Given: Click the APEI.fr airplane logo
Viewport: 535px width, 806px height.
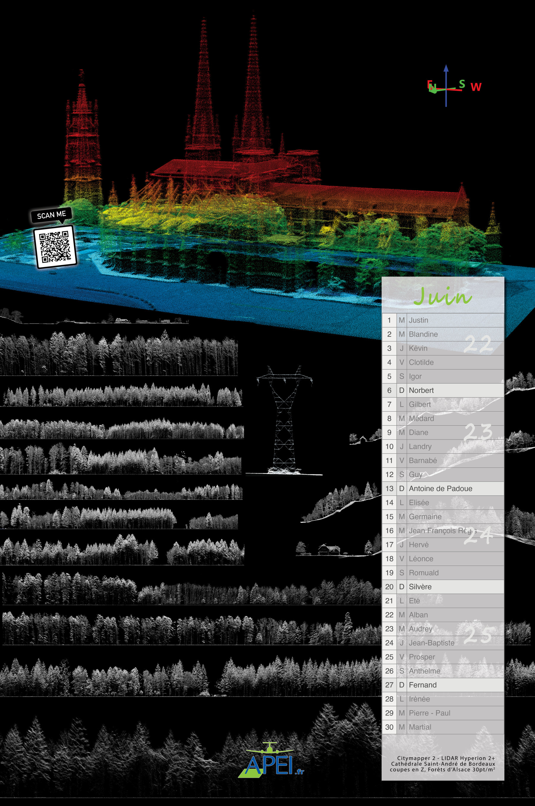Looking at the screenshot, I should coord(270,760).
